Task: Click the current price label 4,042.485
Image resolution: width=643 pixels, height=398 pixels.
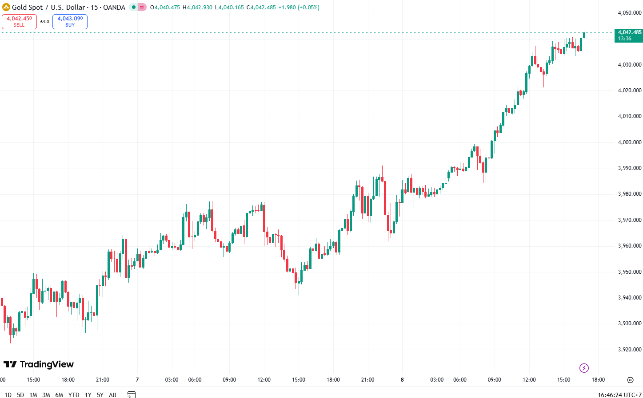Action: coord(629,32)
